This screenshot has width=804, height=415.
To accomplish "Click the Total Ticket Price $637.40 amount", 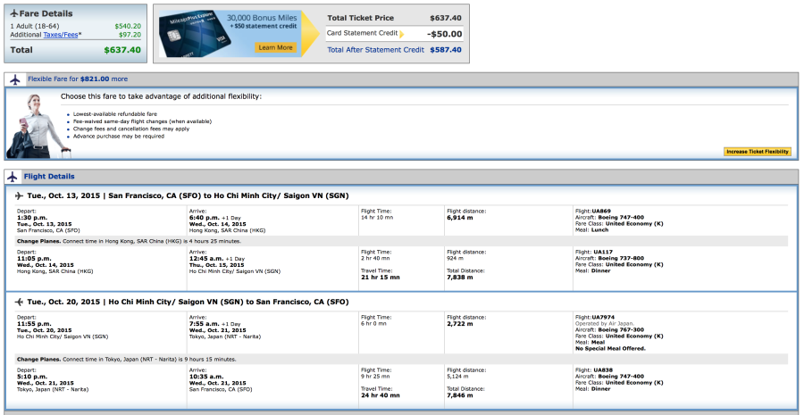I will (x=446, y=18).
